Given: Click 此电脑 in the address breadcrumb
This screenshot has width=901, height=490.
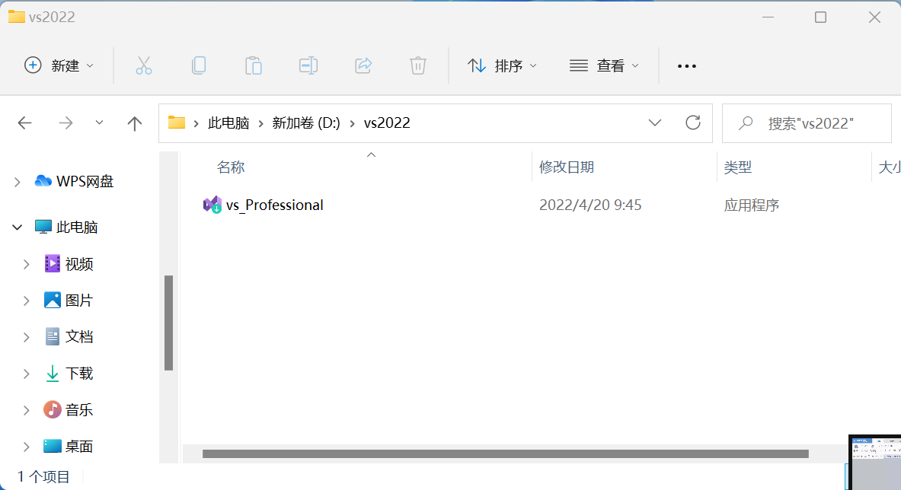Looking at the screenshot, I should (228, 123).
